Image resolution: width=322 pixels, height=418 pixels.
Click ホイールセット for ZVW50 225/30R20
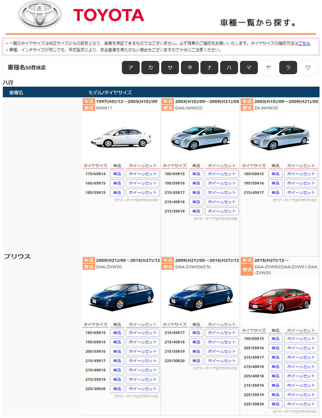[x=301, y=404]
